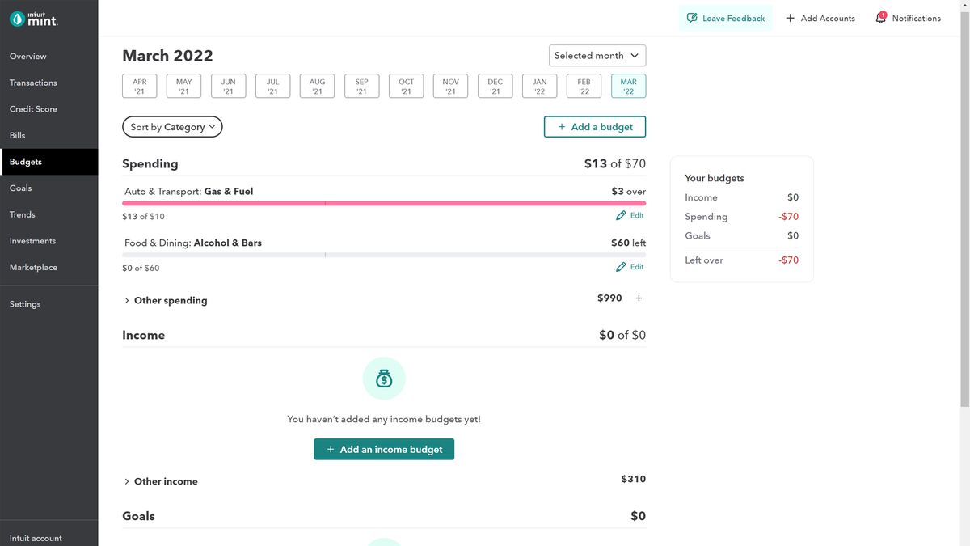
Task: Edit the Alcohol & Bars budget pencil icon
Action: (x=622, y=266)
